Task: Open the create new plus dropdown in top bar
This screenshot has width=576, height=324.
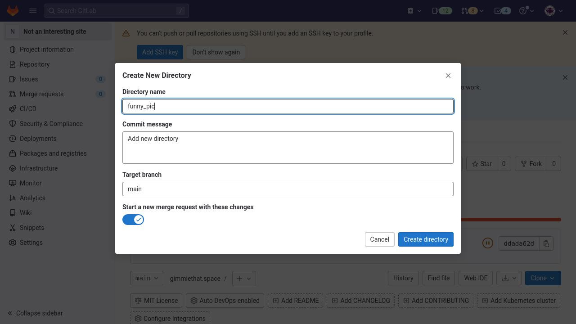Action: [414, 11]
